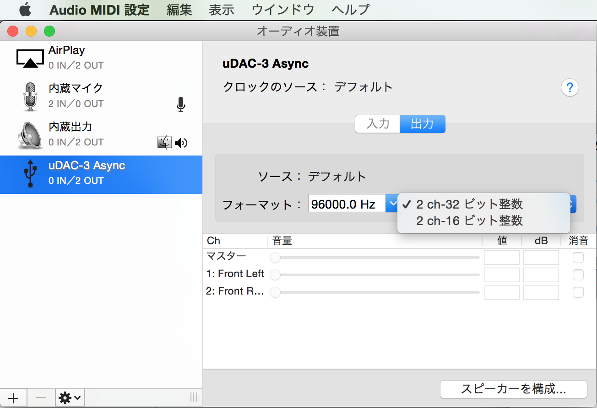Click the plus icon to add device
This screenshot has width=597, height=408.
pos(13,398)
